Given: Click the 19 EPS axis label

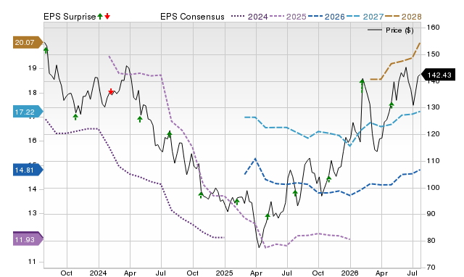Looking at the screenshot, I should coord(32,68).
